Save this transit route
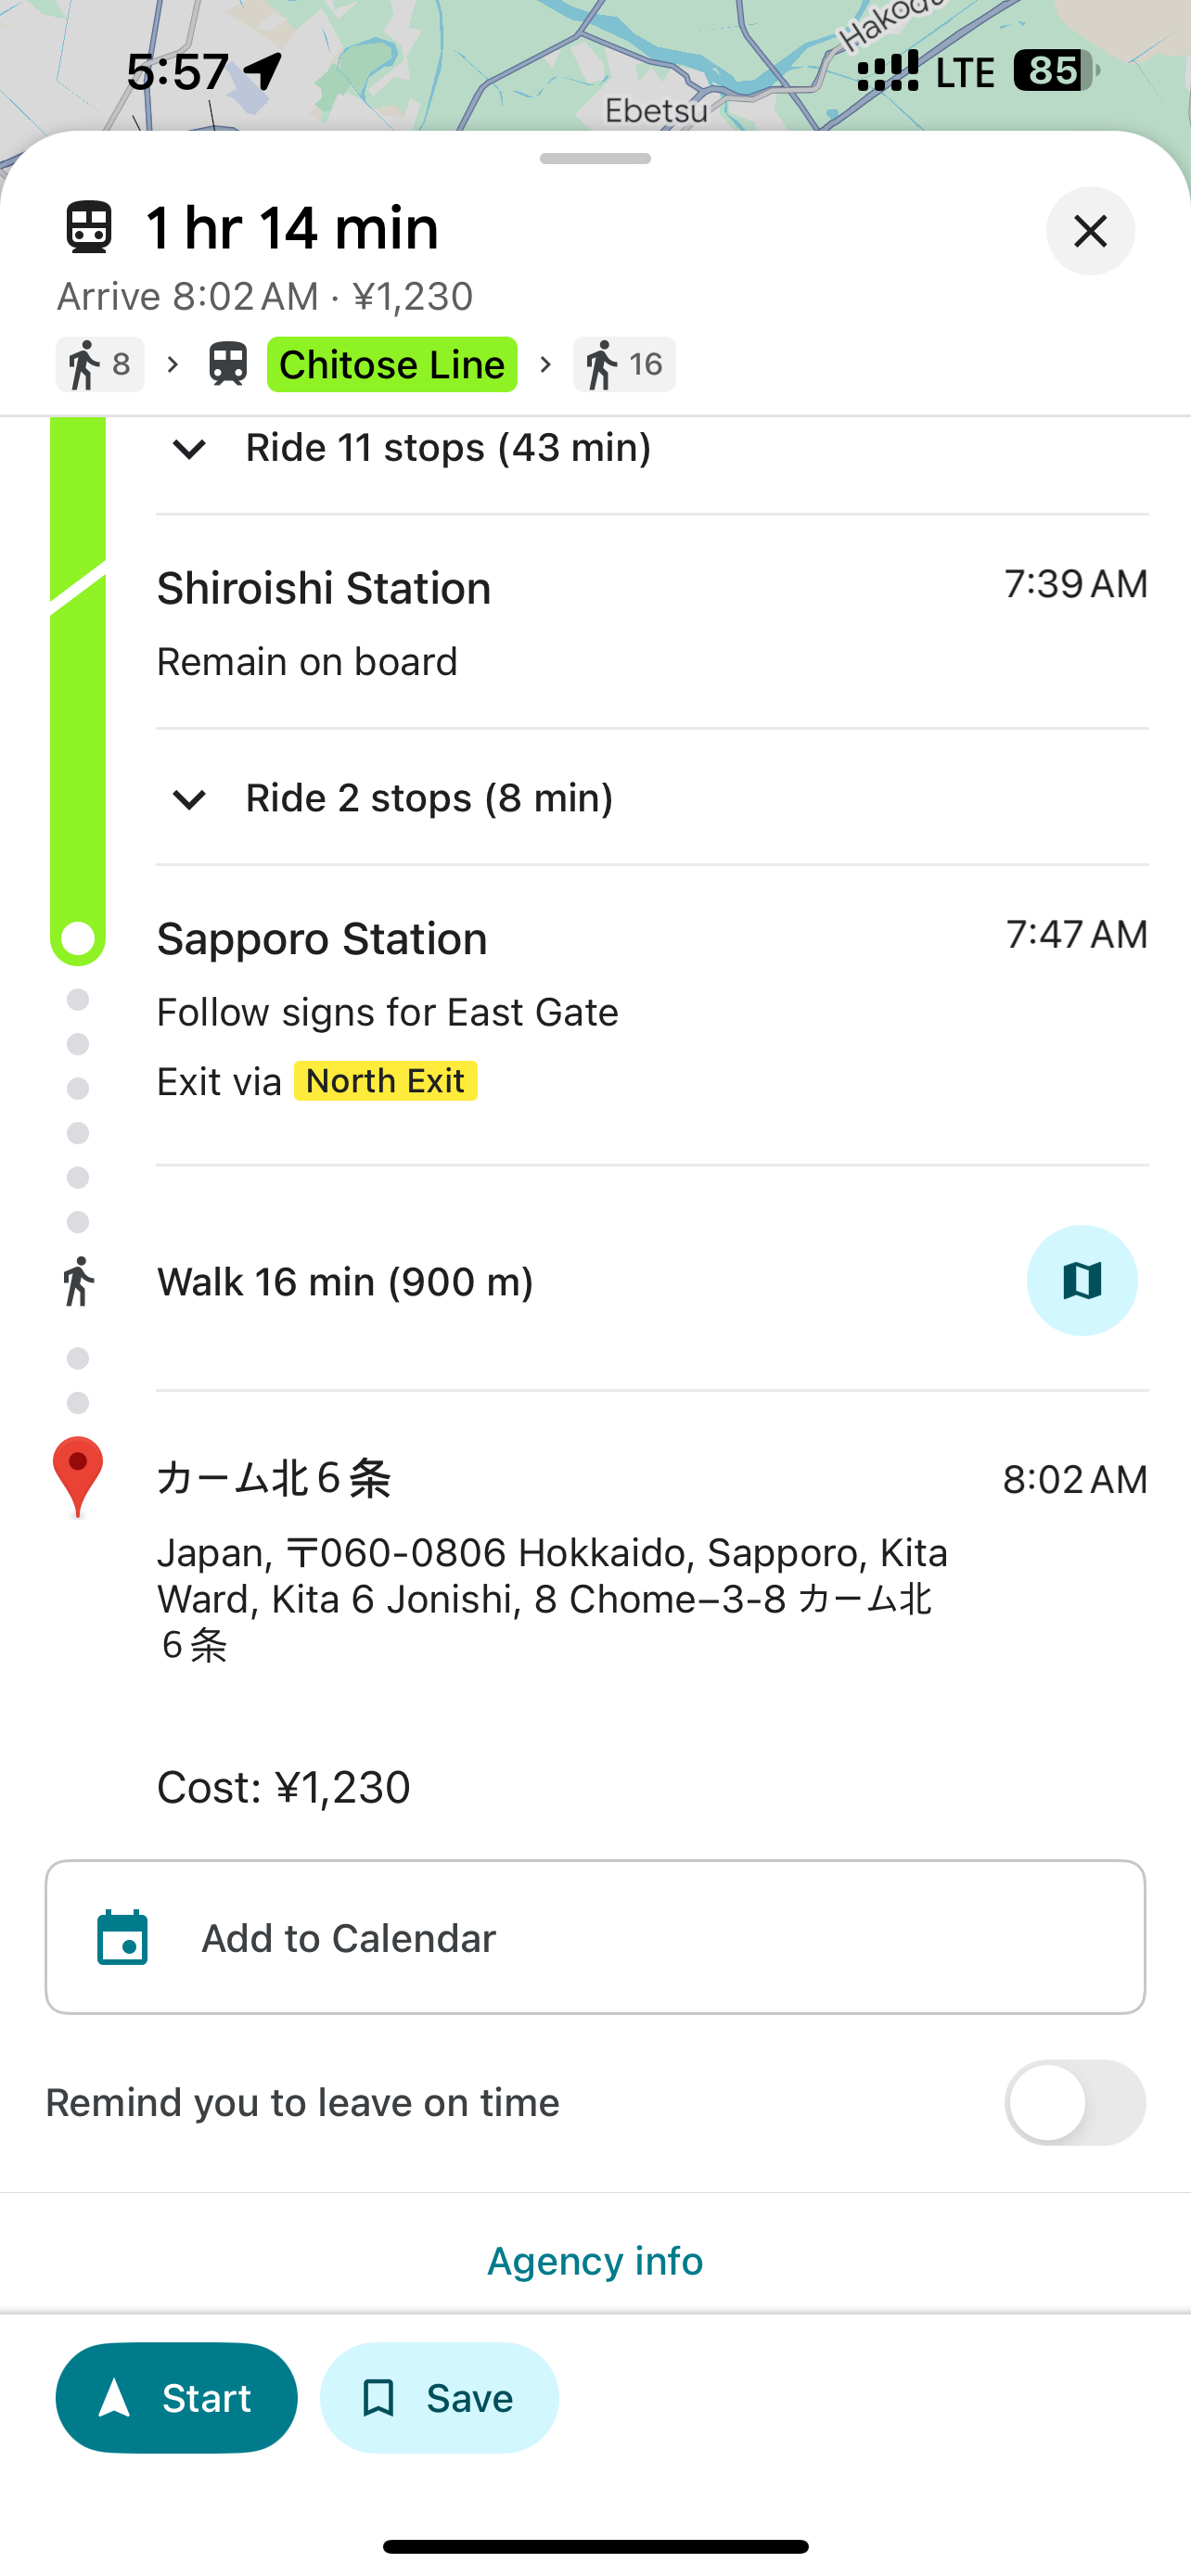Image resolution: width=1191 pixels, height=2576 pixels. tap(439, 2397)
